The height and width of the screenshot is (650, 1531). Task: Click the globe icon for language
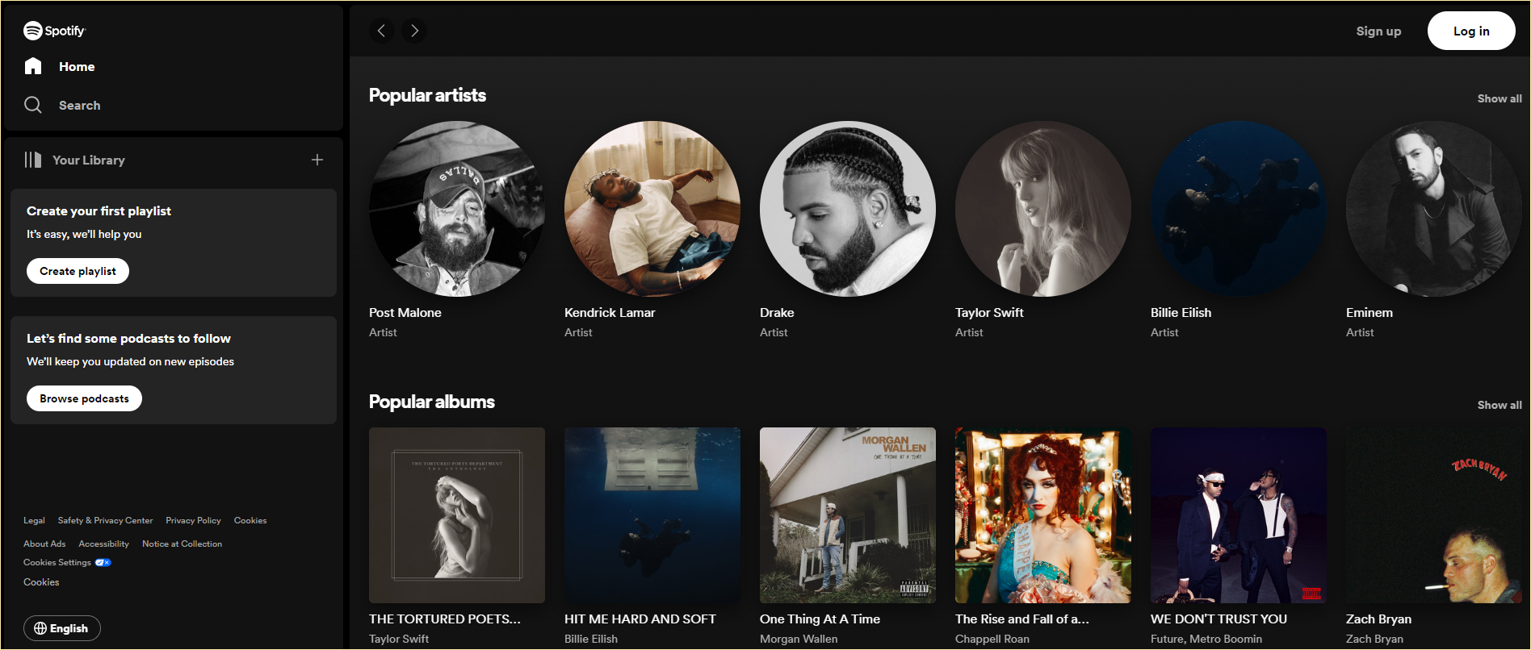(40, 628)
